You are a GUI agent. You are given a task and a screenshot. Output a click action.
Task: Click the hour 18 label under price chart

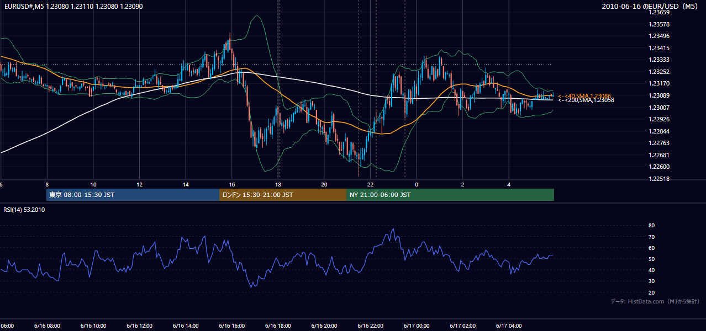278,184
